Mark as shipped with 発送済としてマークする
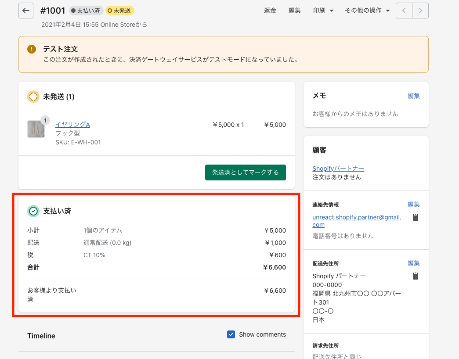The height and width of the screenshot is (359, 459). [x=245, y=172]
